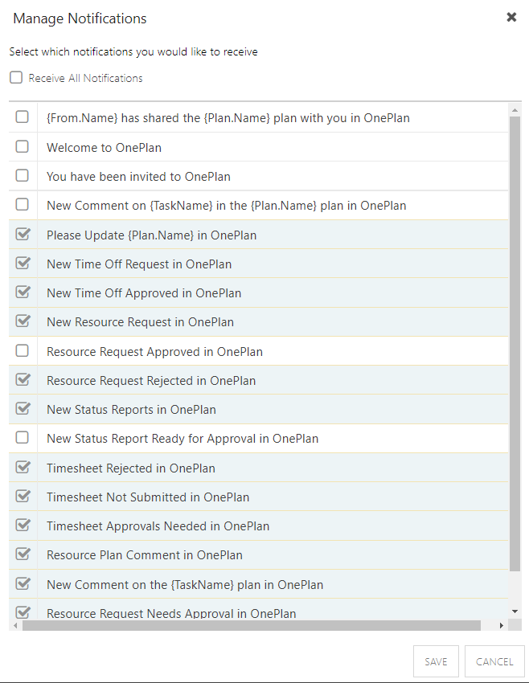This screenshot has width=529, height=683.
Task: Click the vertical scrollbar down arrow
Action: (x=515, y=611)
